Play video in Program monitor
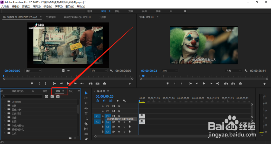This screenshot has width=271, height=144. pyautogui.click(x=204, y=84)
